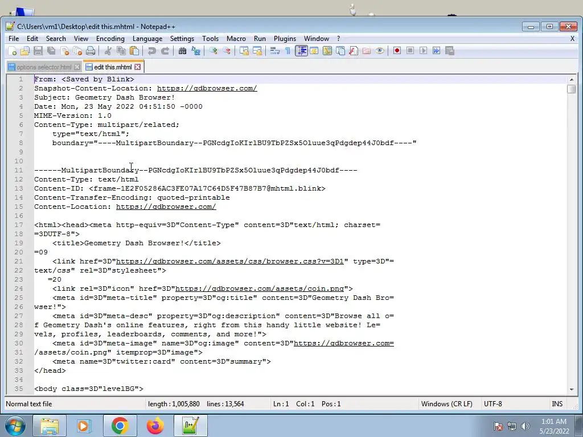Create a new file with the New icon
583x437 pixels.
(x=12, y=51)
